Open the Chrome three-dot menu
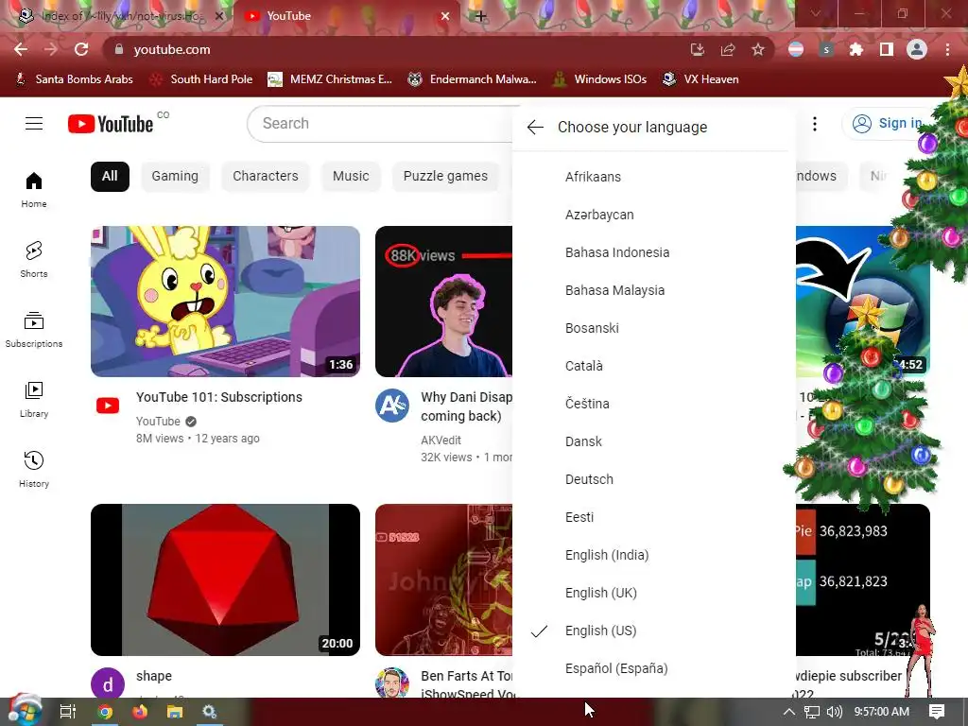The height and width of the screenshot is (726, 968). [x=947, y=49]
